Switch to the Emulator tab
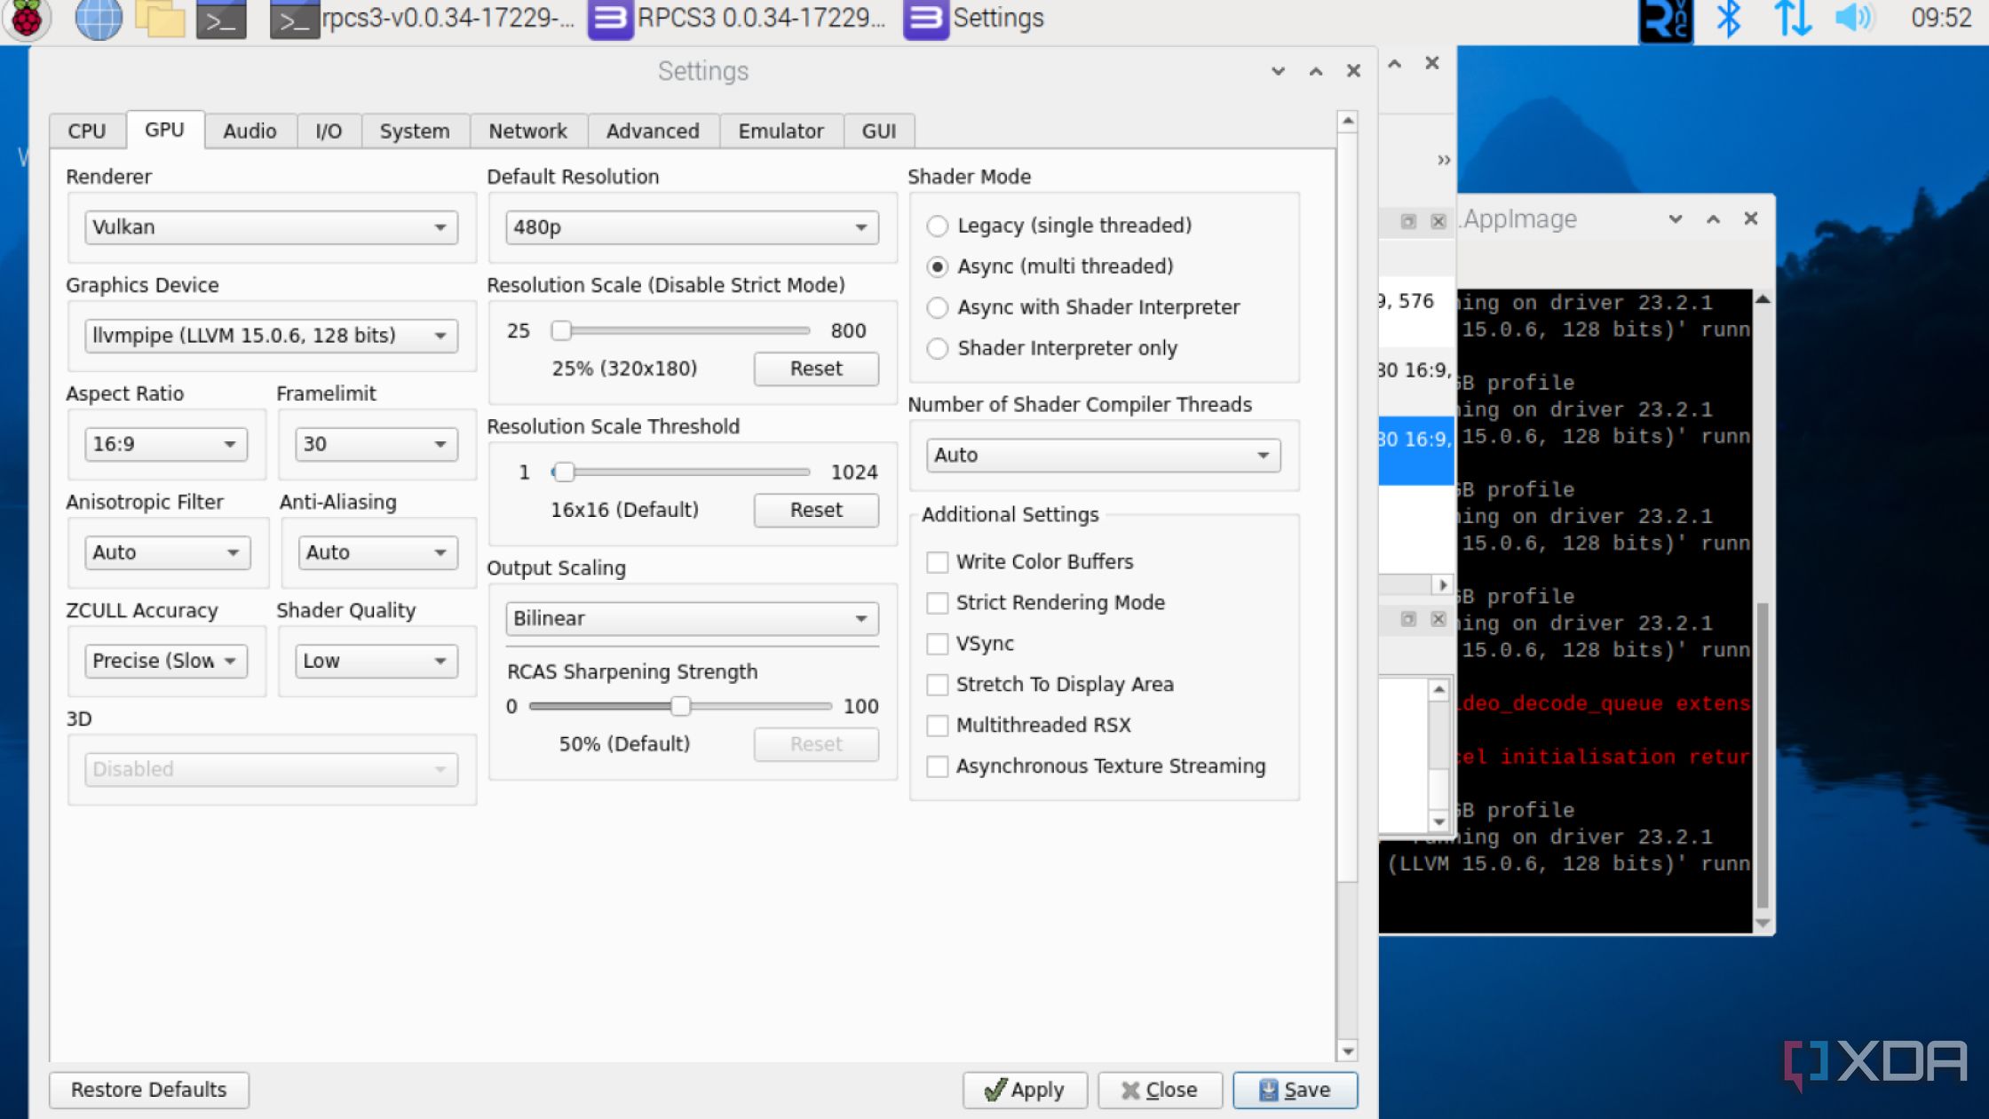This screenshot has width=1989, height=1119. (x=781, y=131)
